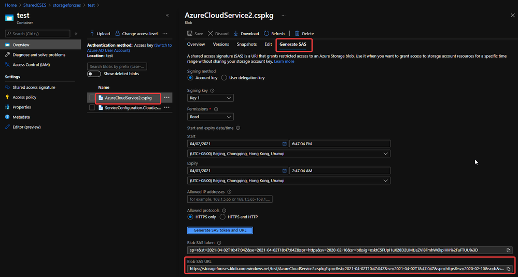Open the Signing key dropdown showing Key 1
The width and height of the screenshot is (518, 277).
tap(210, 98)
